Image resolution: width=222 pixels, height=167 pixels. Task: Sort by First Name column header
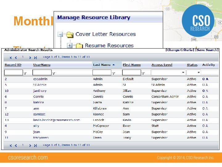[132, 65]
